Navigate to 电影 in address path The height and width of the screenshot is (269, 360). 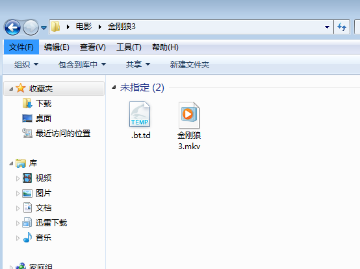pos(84,27)
